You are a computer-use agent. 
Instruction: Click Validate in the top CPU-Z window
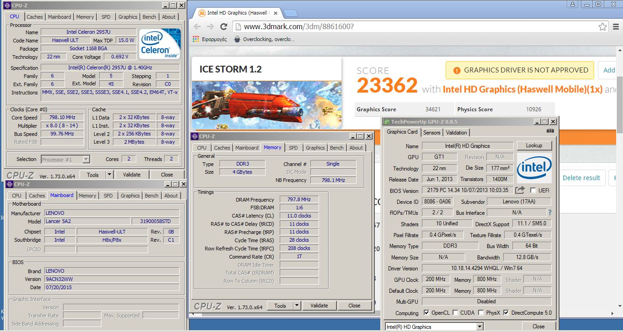point(132,175)
